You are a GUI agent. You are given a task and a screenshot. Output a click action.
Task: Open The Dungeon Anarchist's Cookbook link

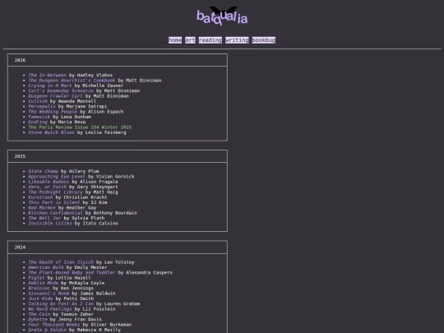pos(72,81)
